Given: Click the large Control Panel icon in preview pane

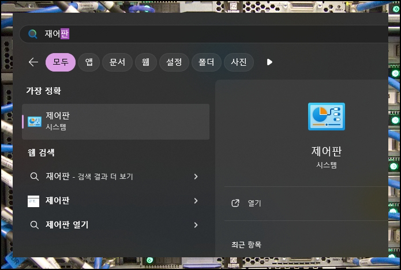Looking at the screenshot, I should click(327, 117).
